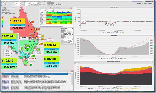Open the Messages icon in top bar
Image resolution: width=156 pixels, height=93 pixels.
coord(136,3)
